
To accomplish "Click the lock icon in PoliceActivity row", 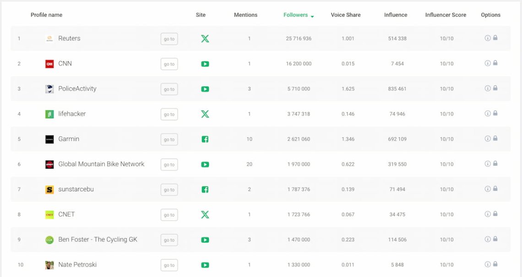I will (495, 88).
